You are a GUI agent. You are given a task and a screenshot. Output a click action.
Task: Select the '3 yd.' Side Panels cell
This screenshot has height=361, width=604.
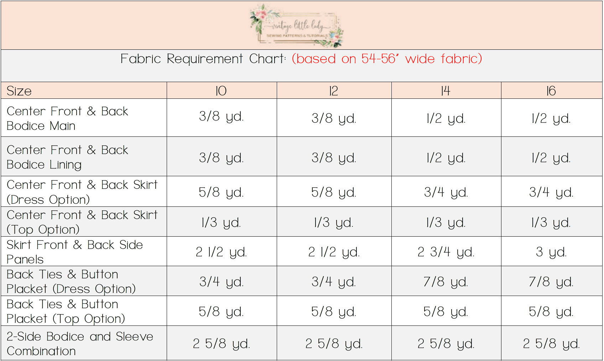click(x=551, y=252)
